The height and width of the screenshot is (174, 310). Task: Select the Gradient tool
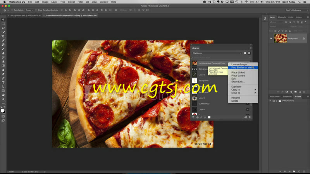[3, 66]
